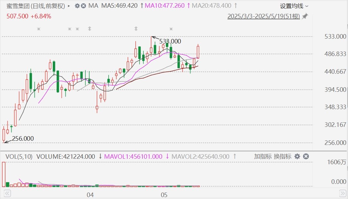Screen dimensions: 348x199
Task: Remove the MA indicator with the X icon
Action: tap(83, 6)
